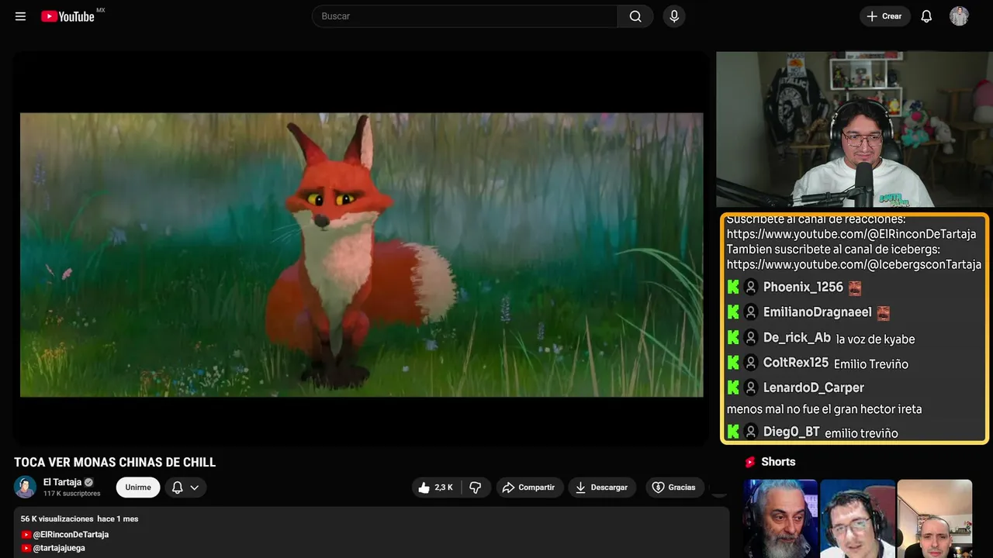The width and height of the screenshot is (993, 558).
Task: Open the Short with the white-shirted man
Action: point(935,518)
